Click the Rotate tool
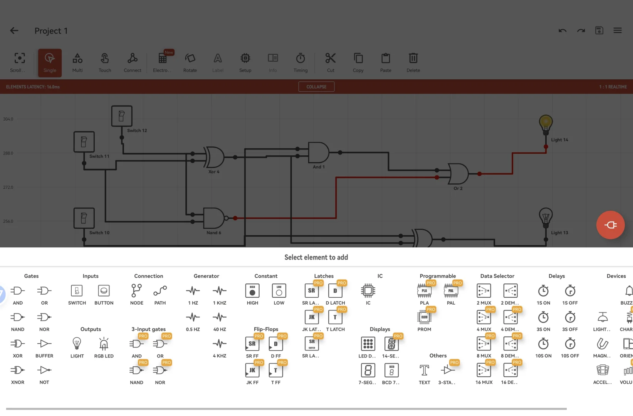This screenshot has width=633, height=416. [190, 62]
